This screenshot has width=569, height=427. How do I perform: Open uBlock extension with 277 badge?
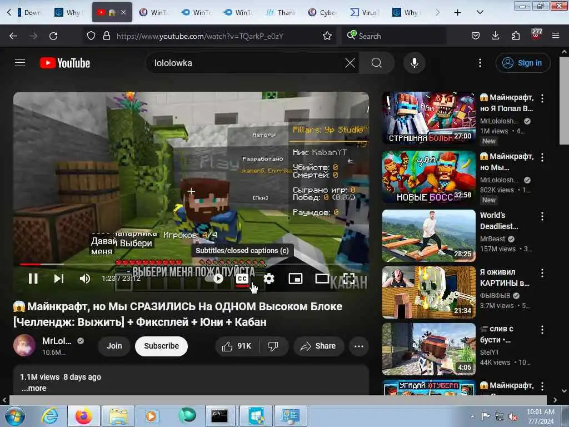tap(536, 35)
